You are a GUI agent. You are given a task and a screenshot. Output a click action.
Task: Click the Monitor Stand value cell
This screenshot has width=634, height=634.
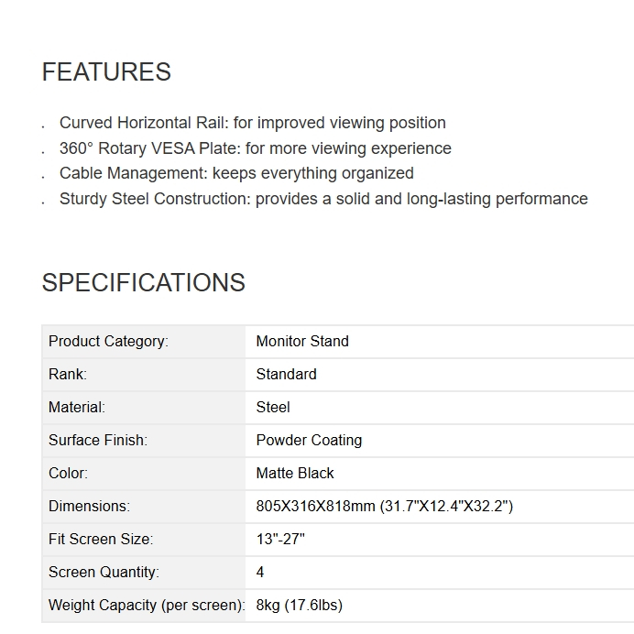tap(440, 342)
